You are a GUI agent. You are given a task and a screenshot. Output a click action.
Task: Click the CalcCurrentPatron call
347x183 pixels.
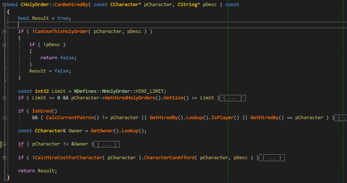pyautogui.click(x=70, y=118)
